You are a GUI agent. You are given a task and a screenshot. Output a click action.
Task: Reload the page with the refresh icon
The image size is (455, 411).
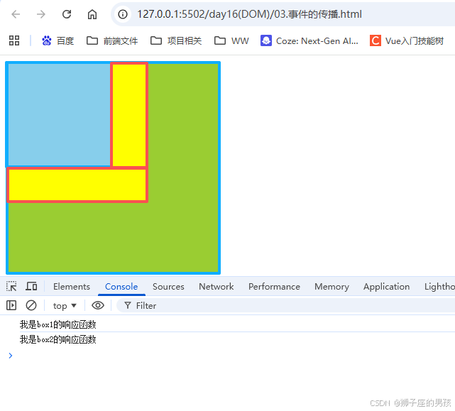pyautogui.click(x=67, y=14)
